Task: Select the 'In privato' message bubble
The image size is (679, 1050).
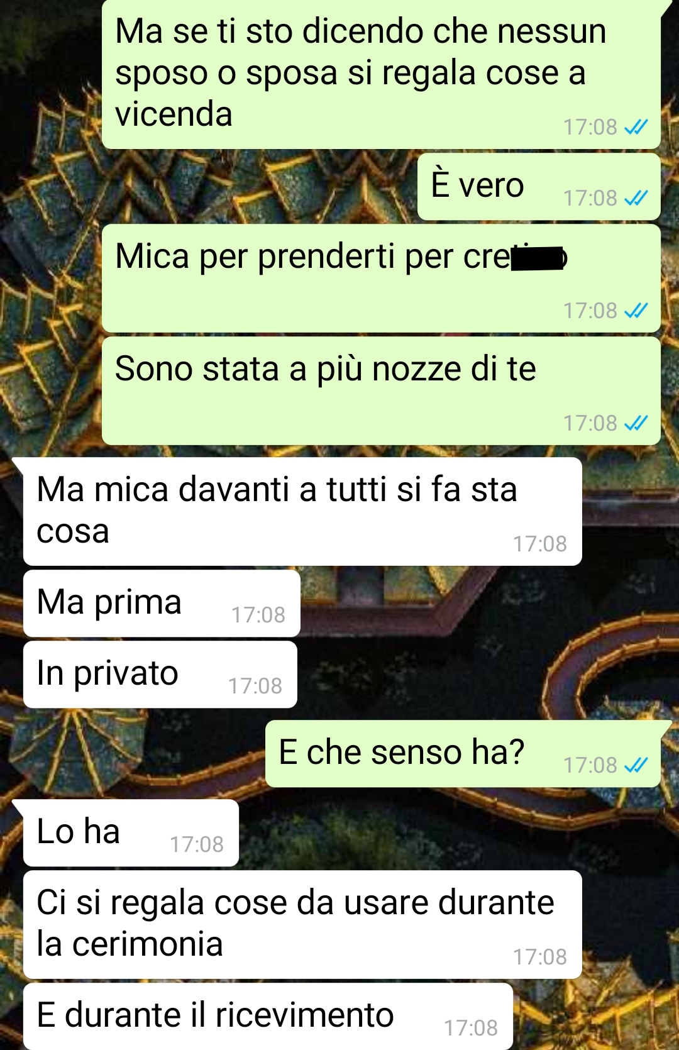Action: 160,674
